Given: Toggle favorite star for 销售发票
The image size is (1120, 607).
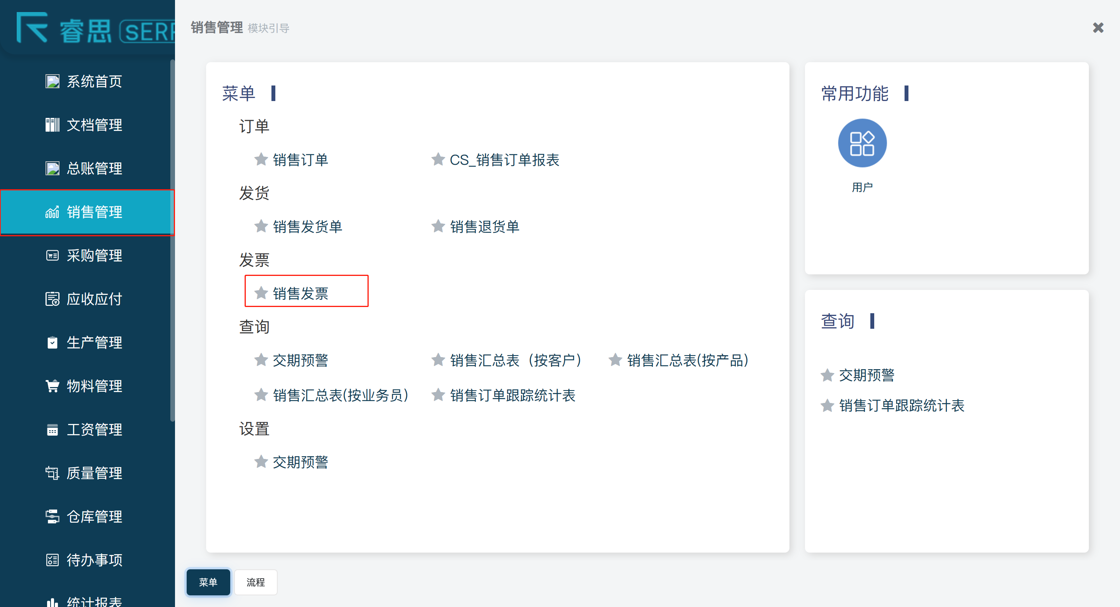Looking at the screenshot, I should point(261,293).
